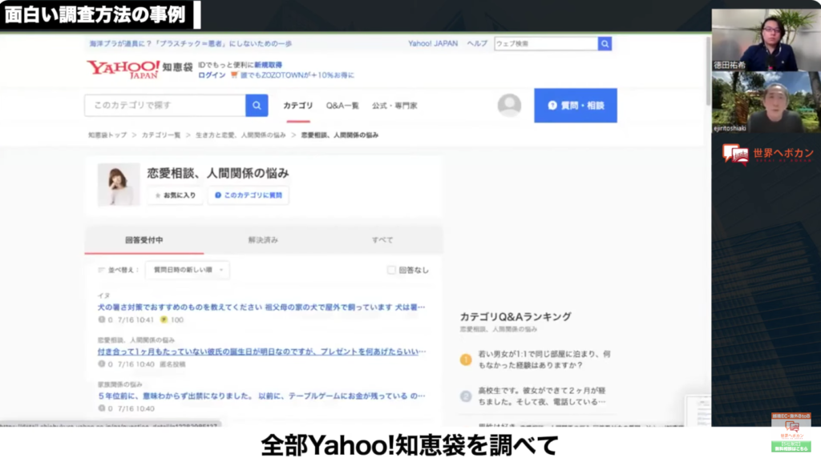The image size is (821, 466).
Task: Click the 海洋プラ headline link at top
Action: 191,43
